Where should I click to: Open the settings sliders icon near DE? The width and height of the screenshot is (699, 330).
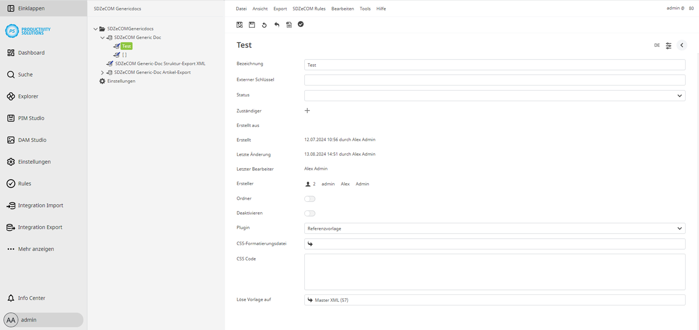pos(668,45)
